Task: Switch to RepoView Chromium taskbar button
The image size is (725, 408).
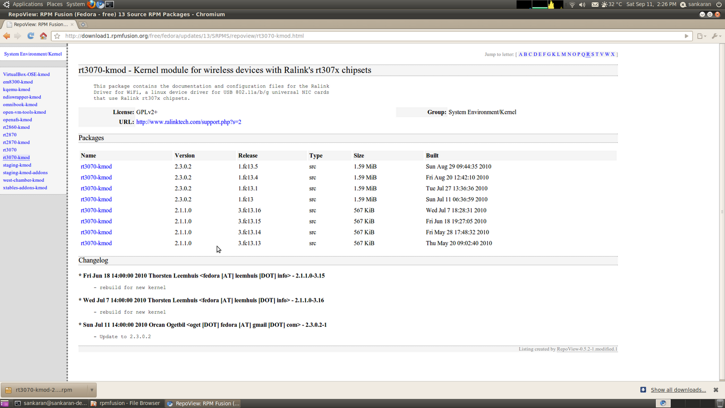Action: click(203, 403)
